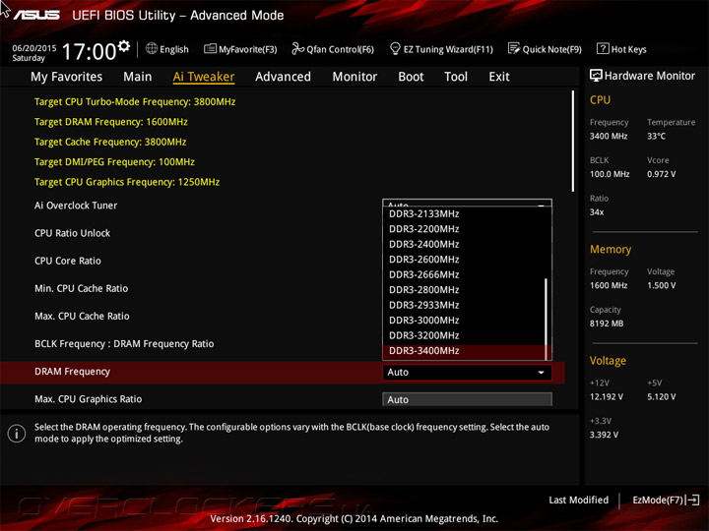Click BCLK 100.0 MHz value
The height and width of the screenshot is (531, 709).
[610, 174]
